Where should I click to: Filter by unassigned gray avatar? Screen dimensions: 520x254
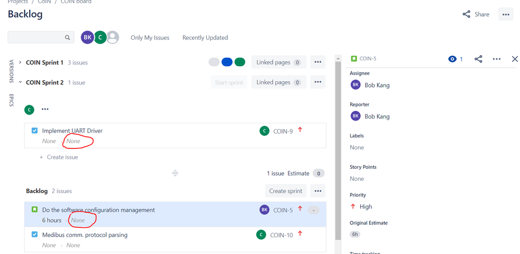point(113,37)
